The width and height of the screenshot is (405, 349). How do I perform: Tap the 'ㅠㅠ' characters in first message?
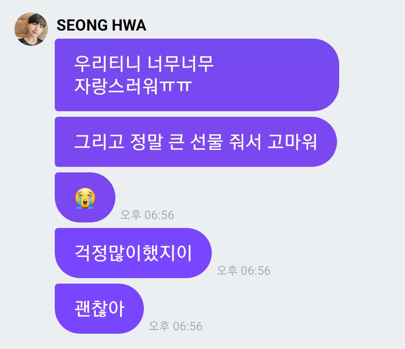point(176,86)
